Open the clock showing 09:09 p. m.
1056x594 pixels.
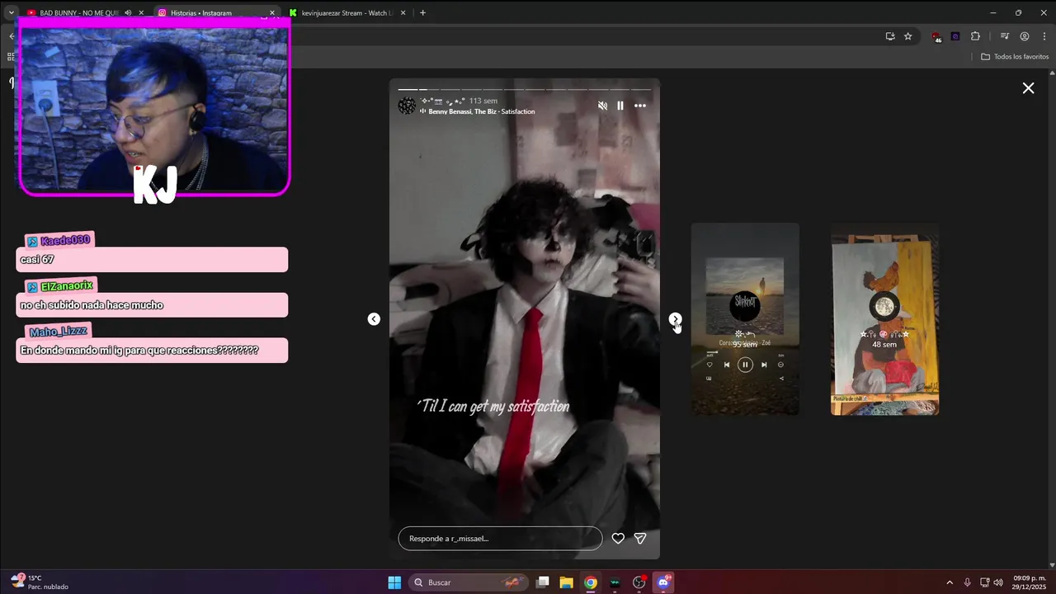click(1030, 582)
